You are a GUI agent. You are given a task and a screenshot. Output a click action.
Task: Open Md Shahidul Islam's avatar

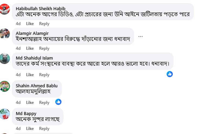(x=5, y=58)
